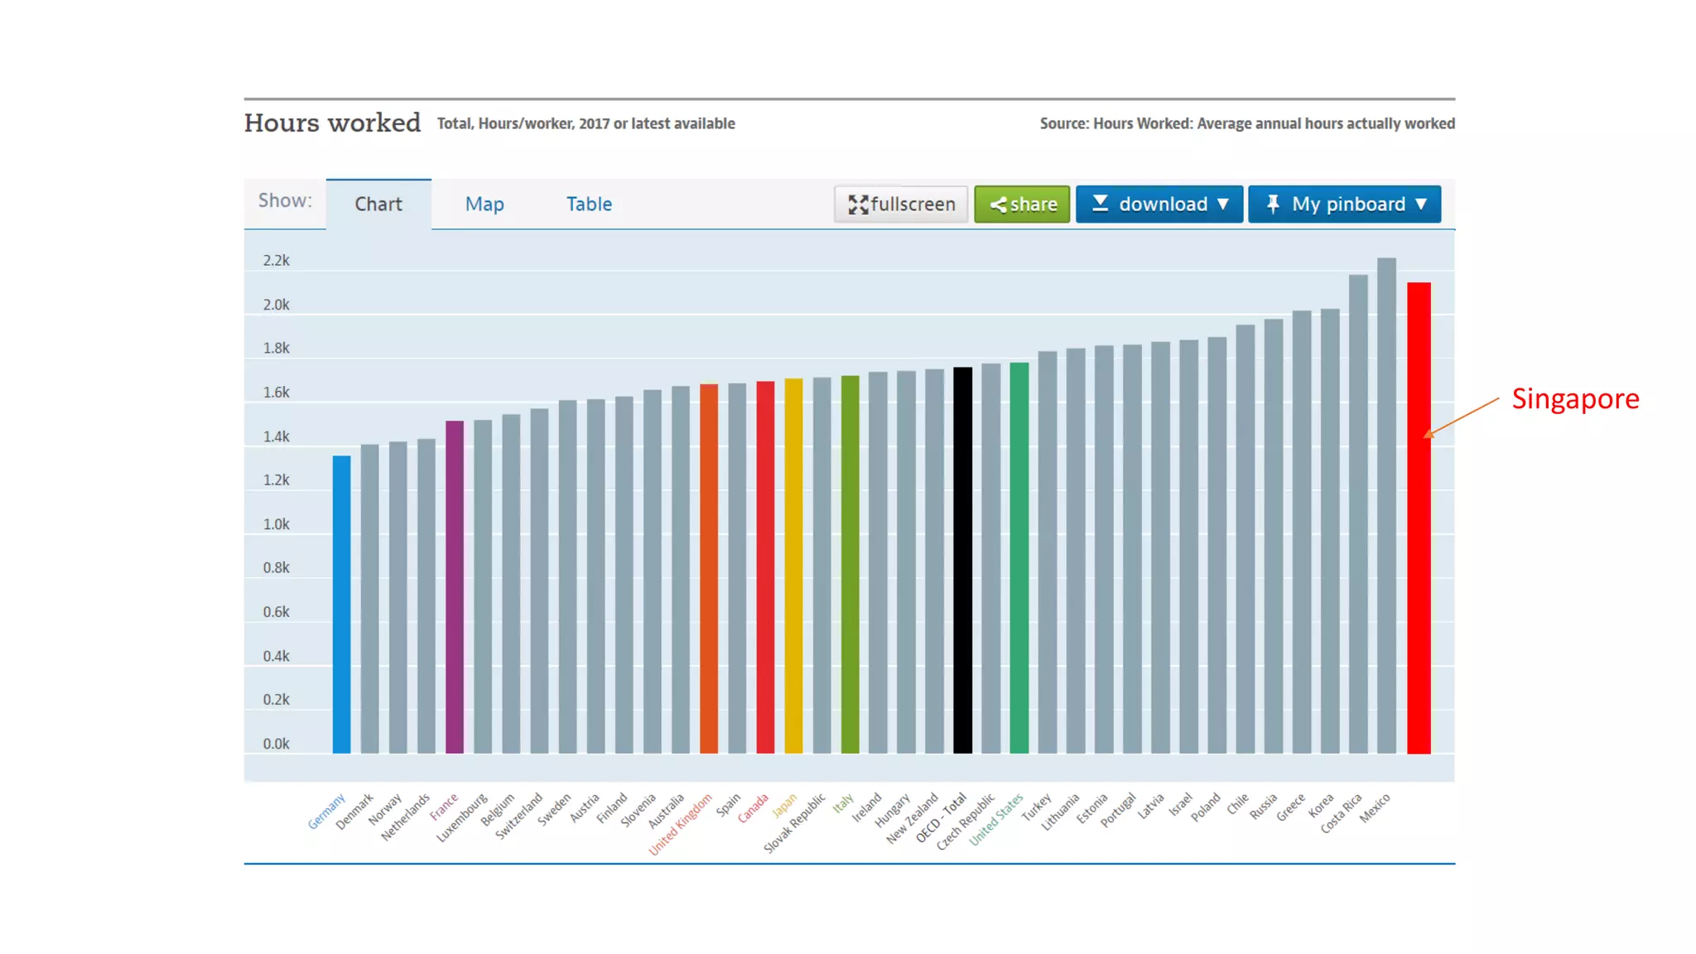Select the Chart tab
This screenshot has width=1696, height=954.
coord(378,204)
